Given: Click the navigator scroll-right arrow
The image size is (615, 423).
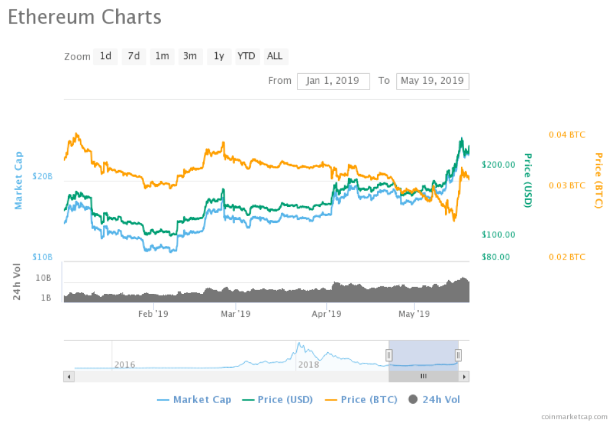Looking at the screenshot, I should click(x=464, y=376).
